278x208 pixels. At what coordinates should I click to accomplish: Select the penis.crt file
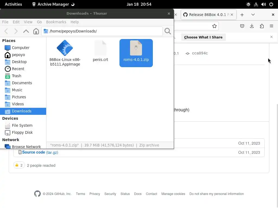pos(100,51)
